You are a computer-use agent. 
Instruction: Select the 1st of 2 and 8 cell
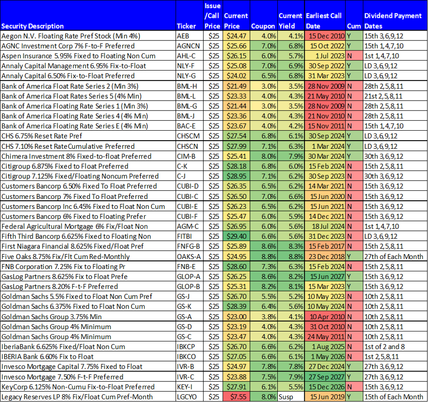click(395, 346)
